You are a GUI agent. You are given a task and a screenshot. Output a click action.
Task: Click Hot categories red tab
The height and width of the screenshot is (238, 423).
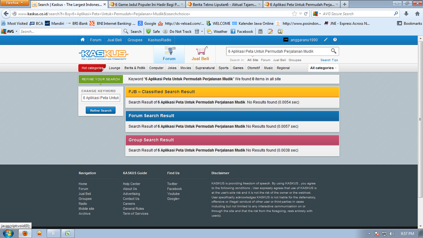pos(92,68)
